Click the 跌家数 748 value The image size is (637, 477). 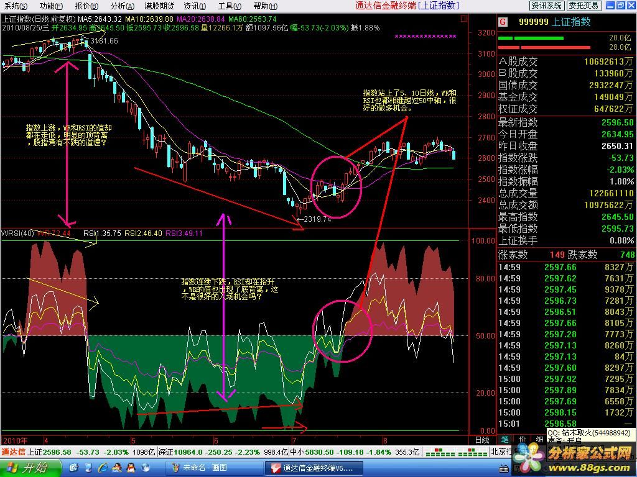(x=627, y=255)
